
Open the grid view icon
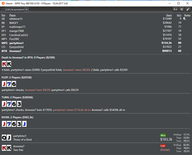(182, 9)
